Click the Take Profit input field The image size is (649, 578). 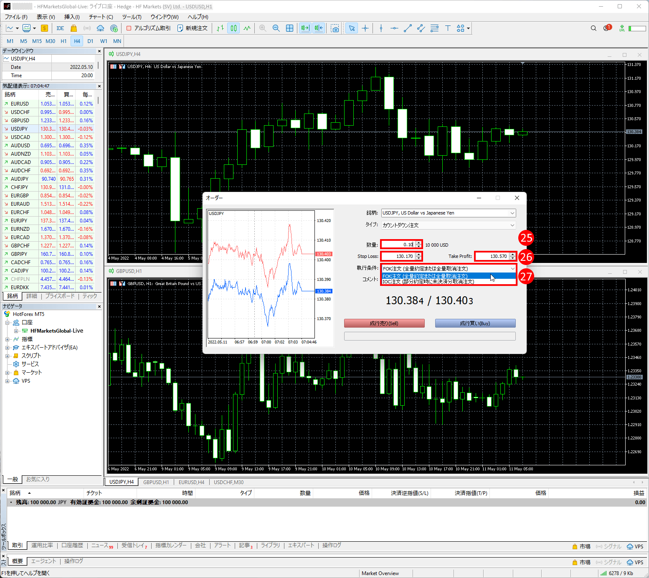(x=492, y=256)
